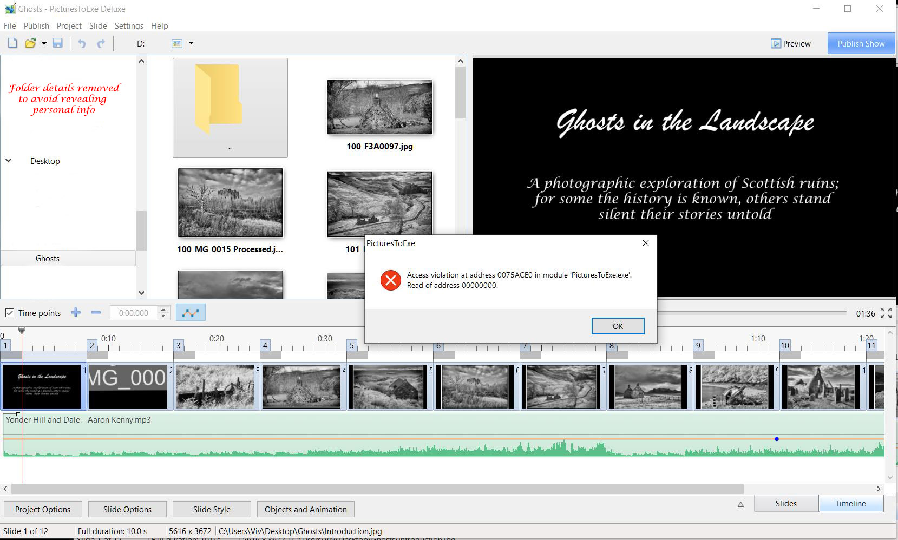Open Project Options
This screenshot has width=898, height=540.
tap(43, 509)
